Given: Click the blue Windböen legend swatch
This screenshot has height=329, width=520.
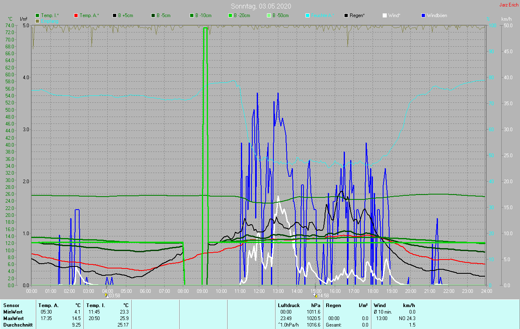Looking at the screenshot, I should 423,15.
